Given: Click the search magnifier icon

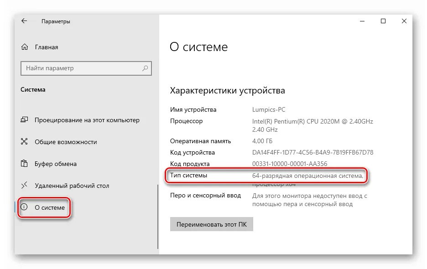Looking at the screenshot, I should pos(145,68).
